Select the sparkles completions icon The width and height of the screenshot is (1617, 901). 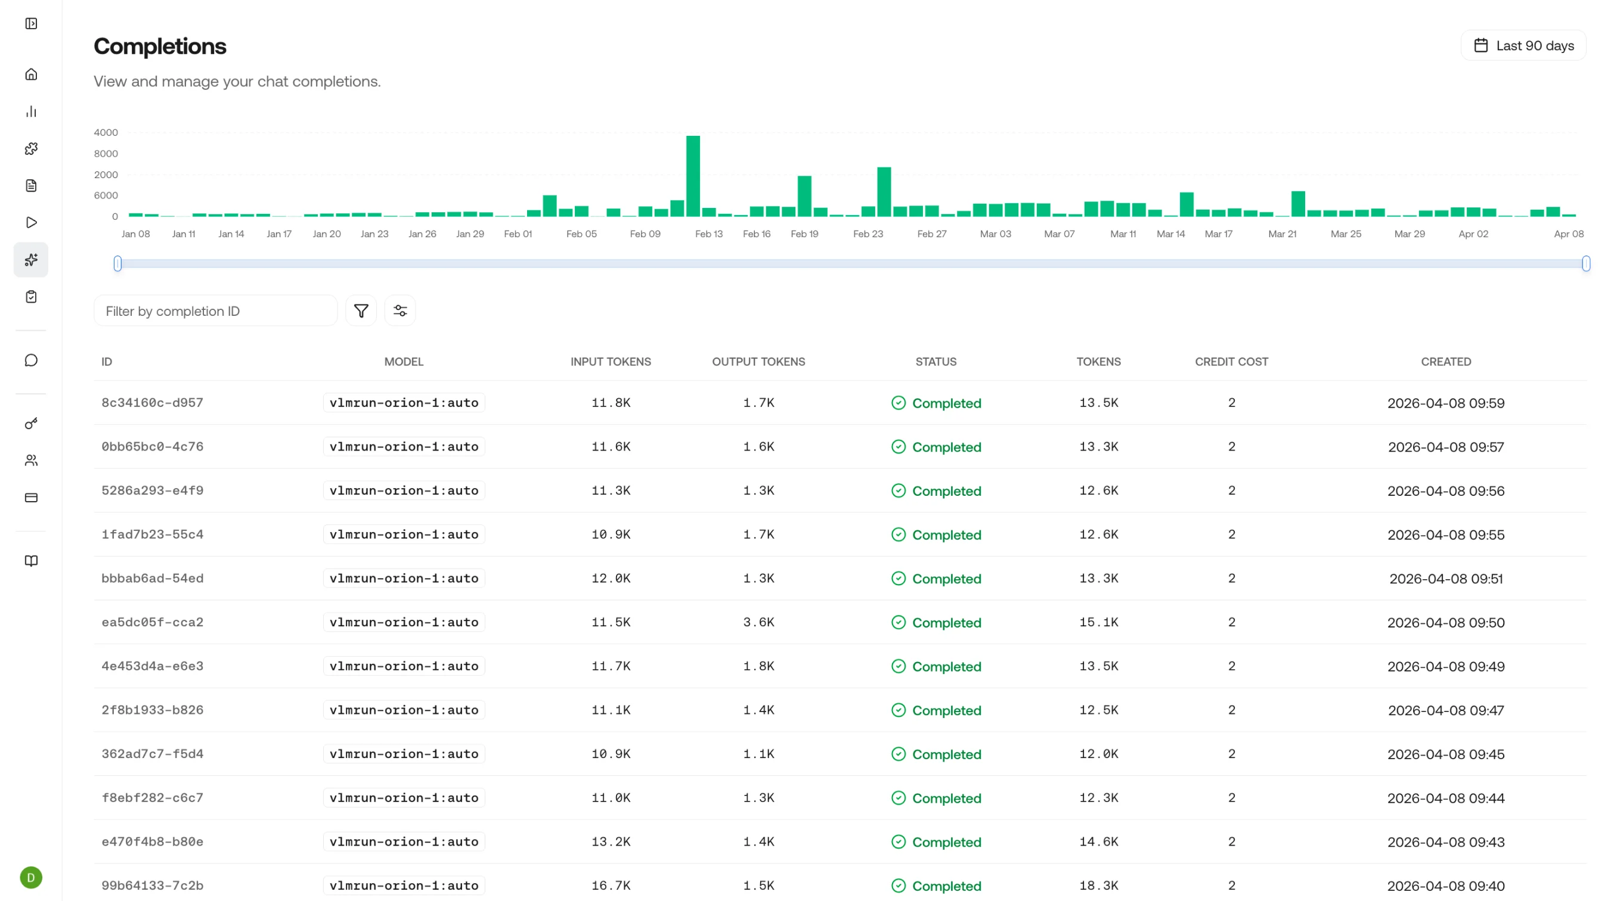tap(31, 260)
